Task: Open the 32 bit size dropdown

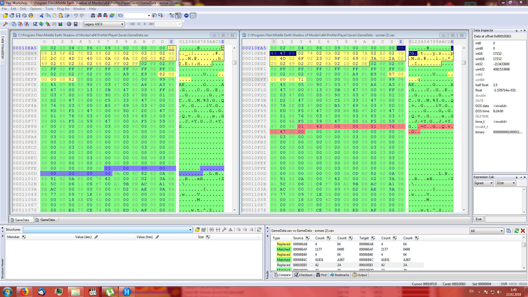Action: point(506,183)
